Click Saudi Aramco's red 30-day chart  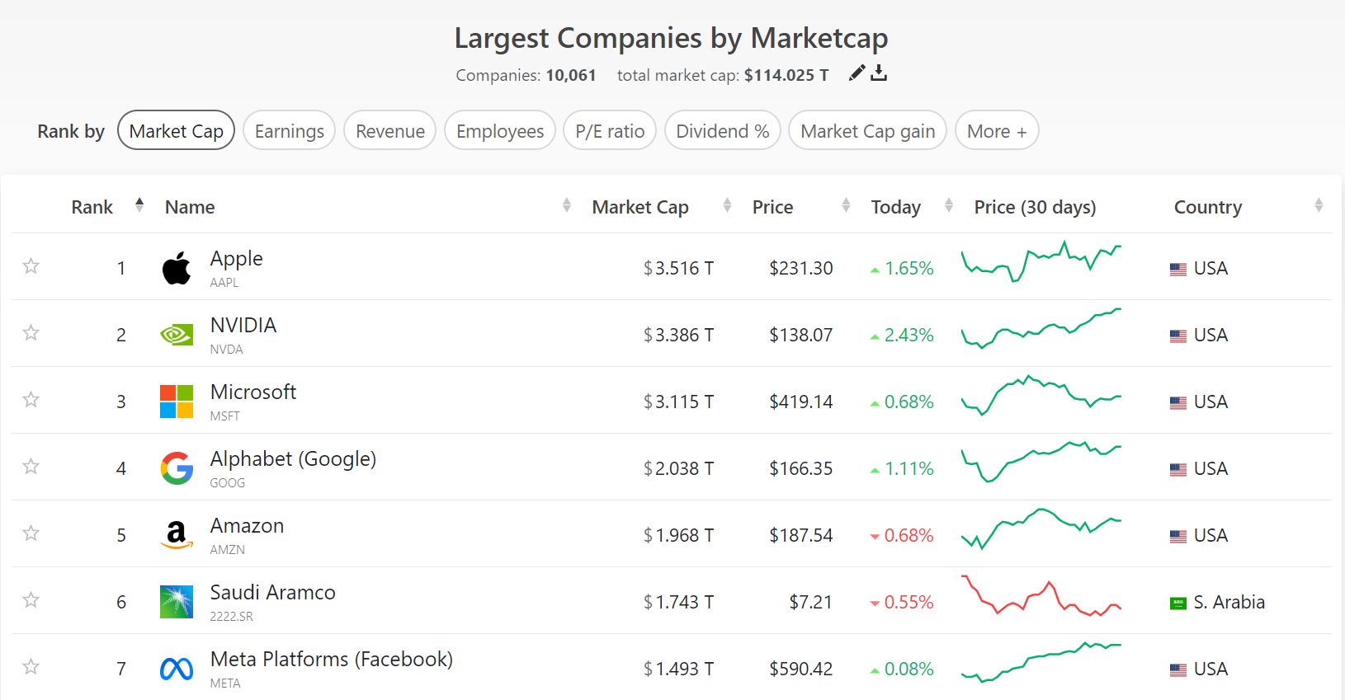[x=1041, y=595]
